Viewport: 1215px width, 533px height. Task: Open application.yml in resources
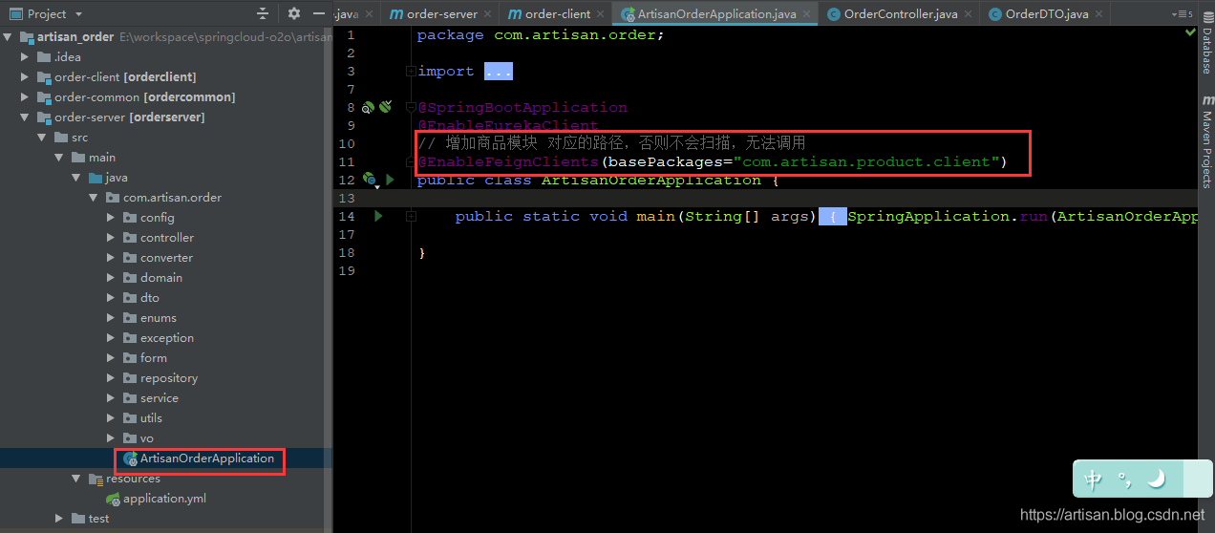click(164, 499)
